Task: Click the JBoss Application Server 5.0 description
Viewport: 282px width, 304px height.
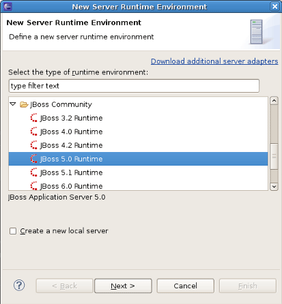Action: click(57, 197)
